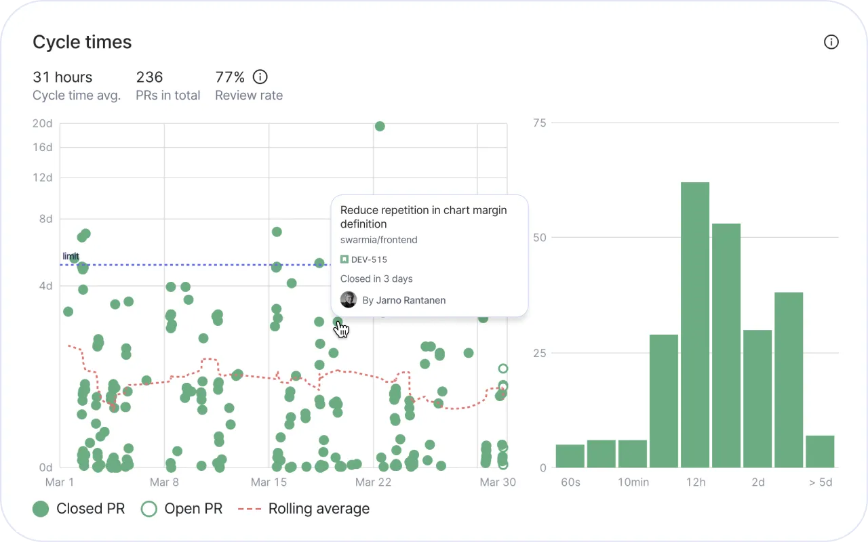
Task: Toggle the Open PR legend item
Action: point(181,509)
